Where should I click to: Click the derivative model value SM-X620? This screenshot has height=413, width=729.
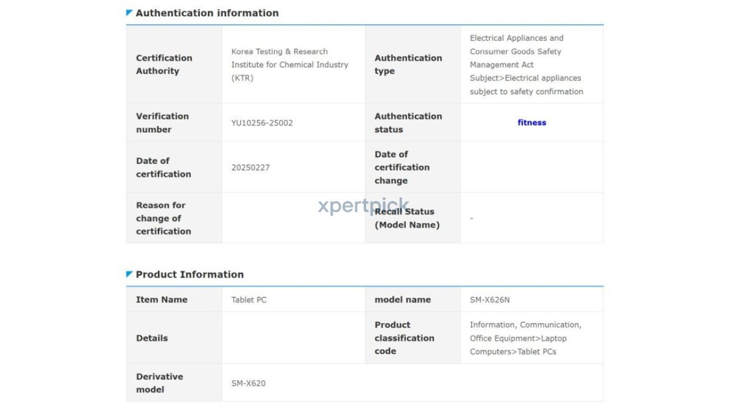coord(248,383)
